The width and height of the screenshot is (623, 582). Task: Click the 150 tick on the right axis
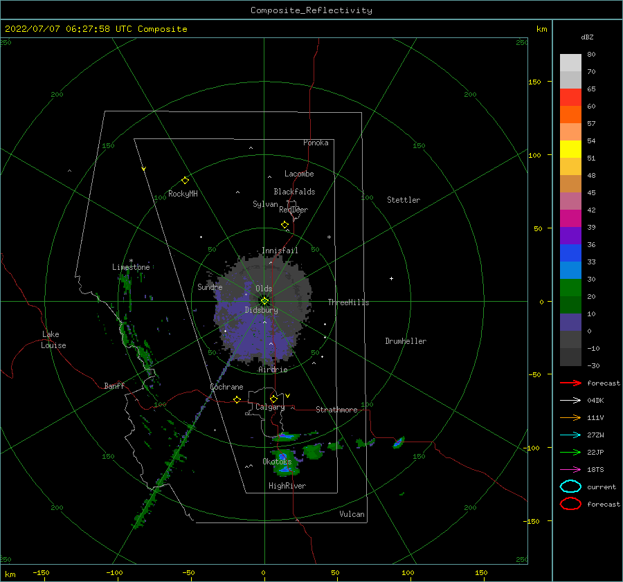[534, 82]
